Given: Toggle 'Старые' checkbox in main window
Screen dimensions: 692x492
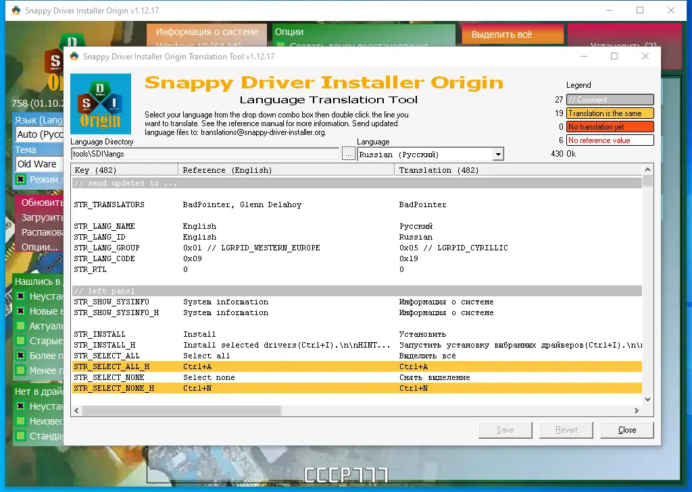Looking at the screenshot, I should pyautogui.click(x=20, y=341).
